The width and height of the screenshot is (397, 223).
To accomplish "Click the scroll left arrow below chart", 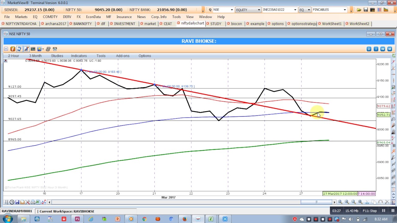I will tap(49, 202).
